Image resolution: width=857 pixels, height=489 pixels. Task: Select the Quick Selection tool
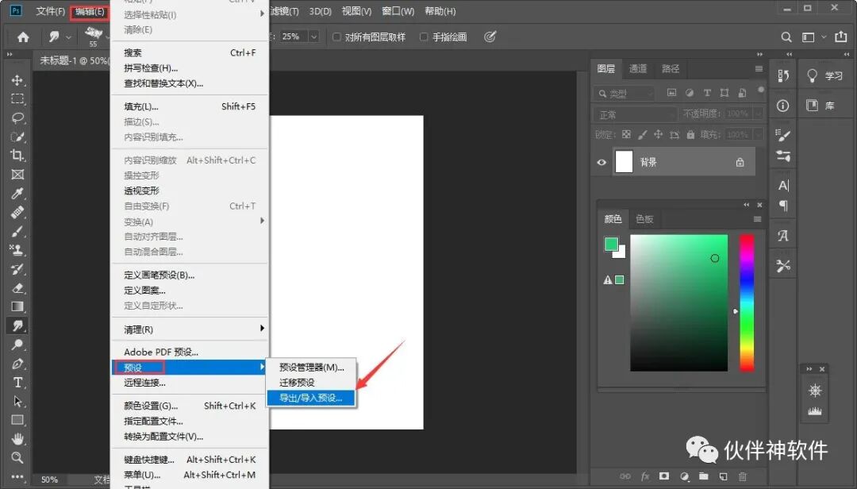click(17, 137)
